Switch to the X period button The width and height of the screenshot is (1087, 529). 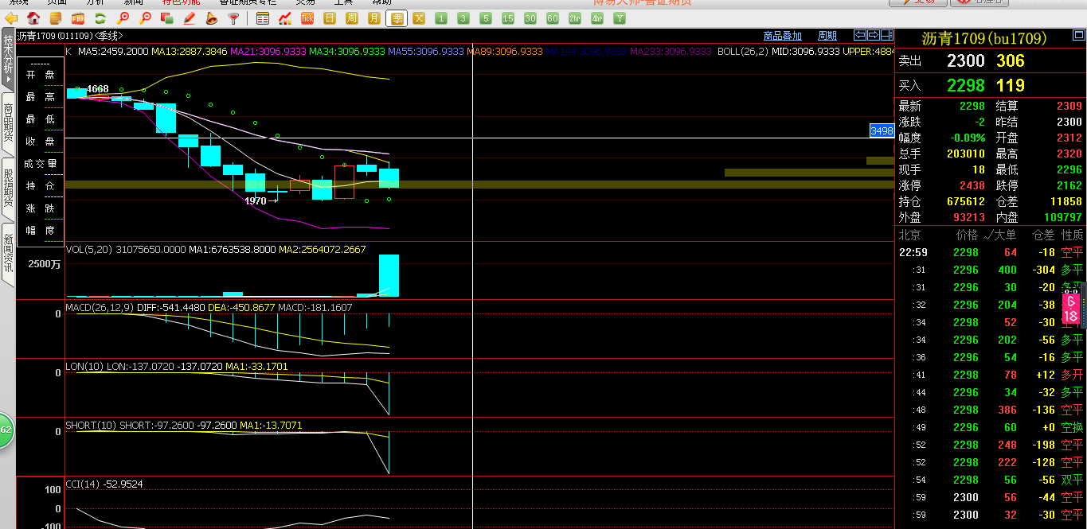[419, 18]
